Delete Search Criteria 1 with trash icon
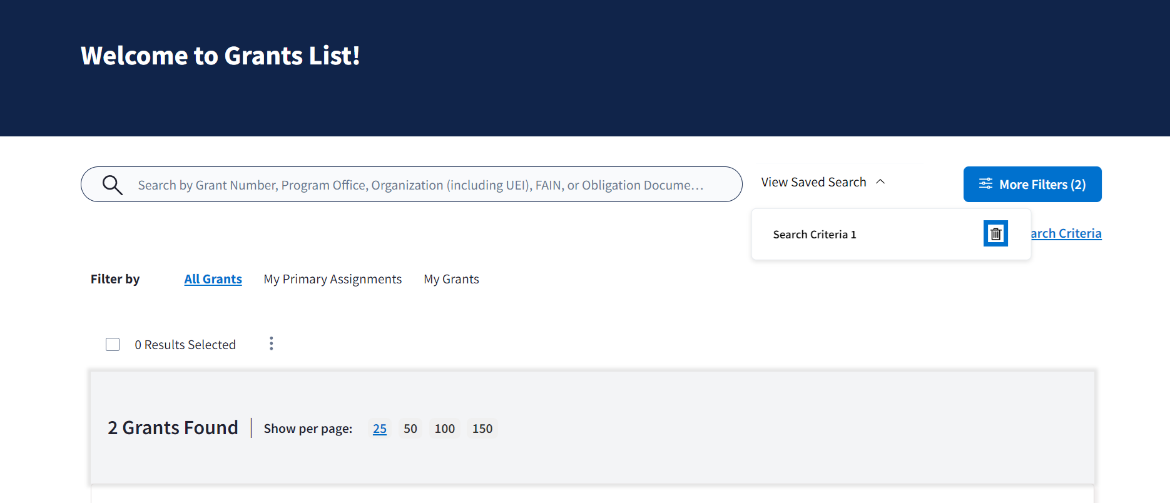This screenshot has height=503, width=1170. pyautogui.click(x=995, y=234)
